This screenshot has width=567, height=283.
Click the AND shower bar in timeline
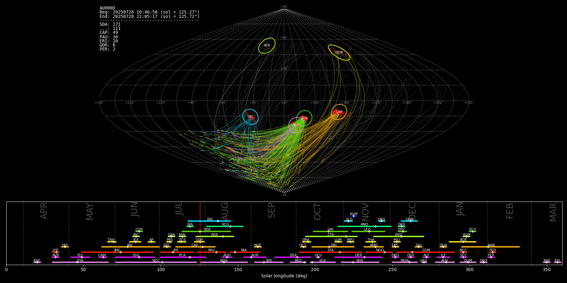pos(364,226)
